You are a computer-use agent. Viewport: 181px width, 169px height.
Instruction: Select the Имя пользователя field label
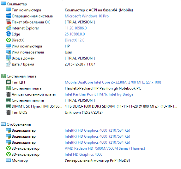point(28,52)
